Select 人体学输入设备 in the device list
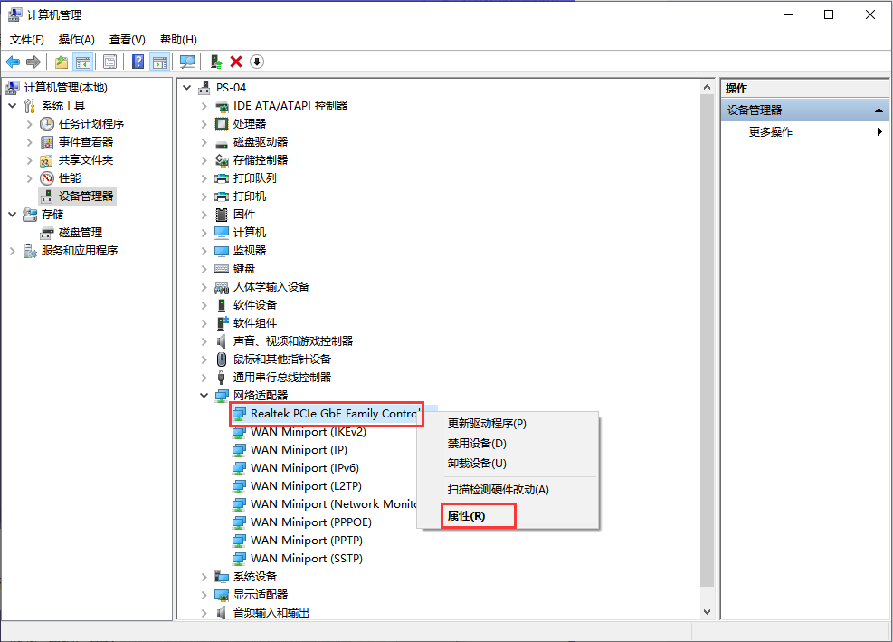Viewport: 893px width, 642px height. tap(271, 287)
